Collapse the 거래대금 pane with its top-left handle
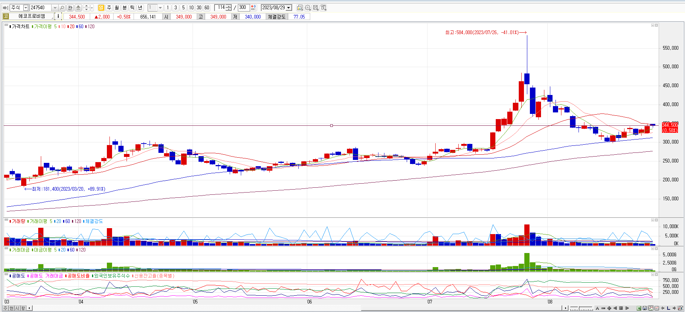 [6, 249]
